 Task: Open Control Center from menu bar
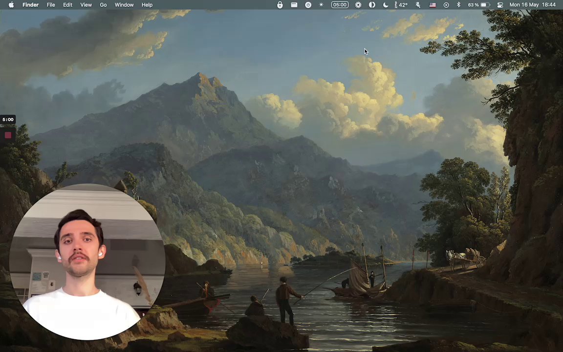click(500, 5)
